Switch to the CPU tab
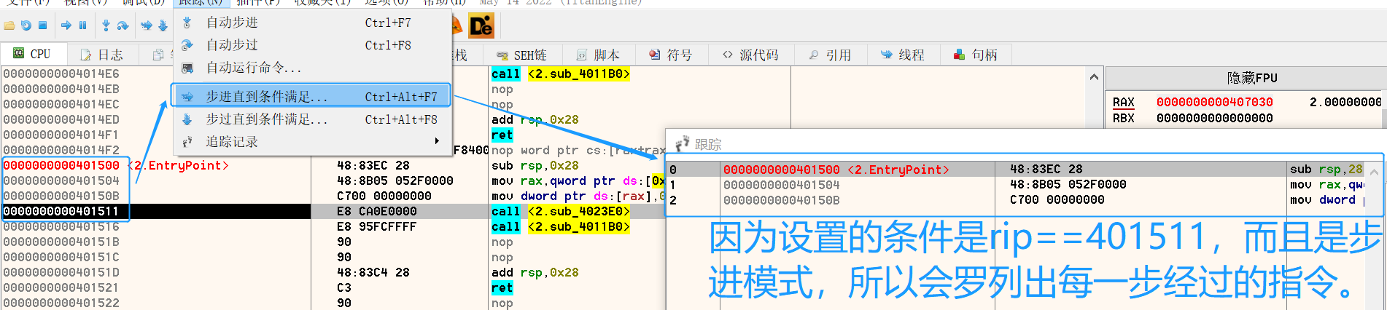 point(34,54)
